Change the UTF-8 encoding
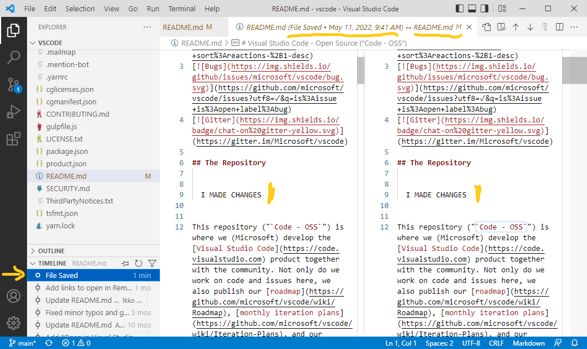The width and height of the screenshot is (587, 349). coord(471,343)
